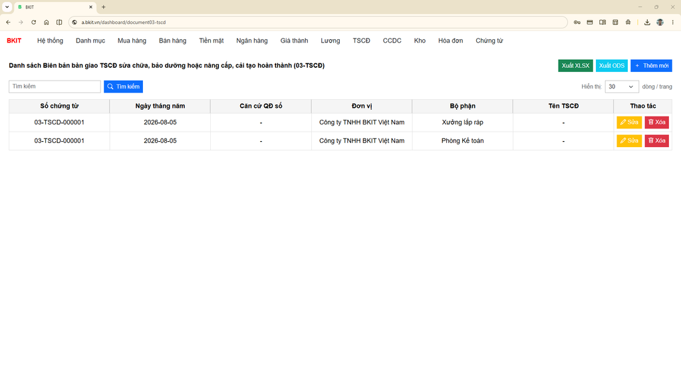Reload the current page
The image size is (681, 366).
33,22
